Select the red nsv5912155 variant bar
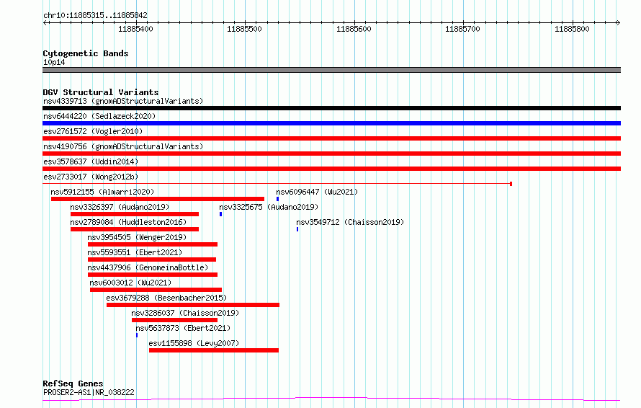The image size is (641, 408). coord(158,199)
